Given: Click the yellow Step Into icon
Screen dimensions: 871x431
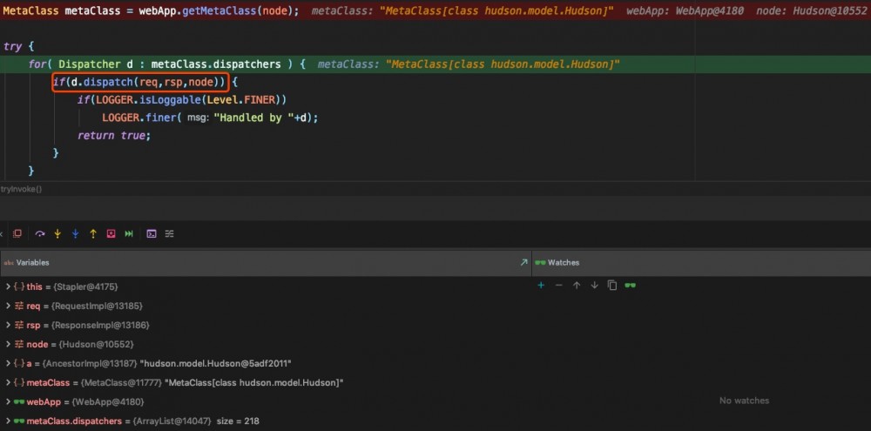Looking at the screenshot, I should tap(57, 234).
